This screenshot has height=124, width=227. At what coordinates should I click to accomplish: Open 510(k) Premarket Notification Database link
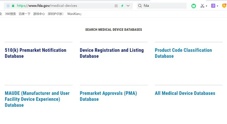tap(35, 53)
